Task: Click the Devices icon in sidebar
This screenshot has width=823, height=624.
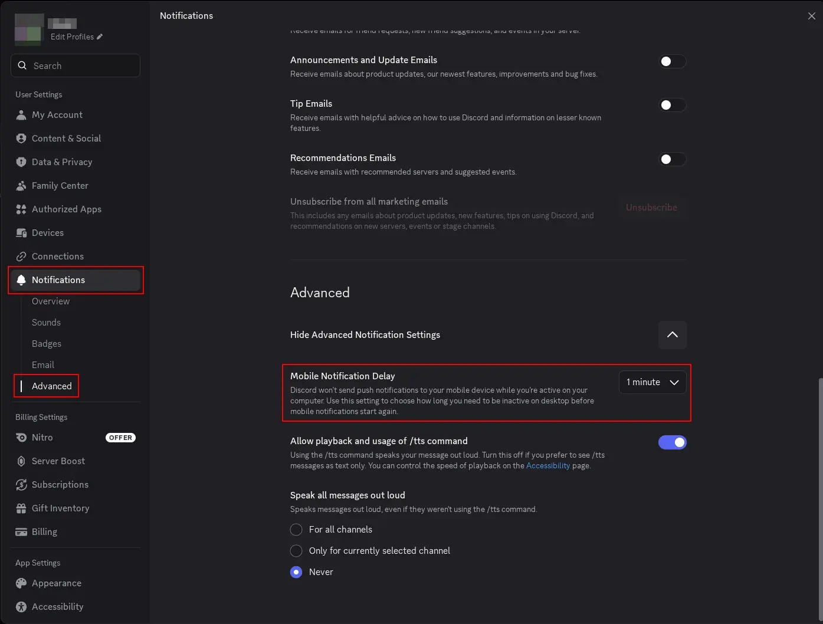Action: (x=21, y=233)
